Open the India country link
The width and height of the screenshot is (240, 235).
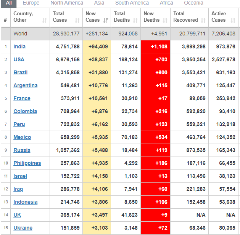[x=19, y=46]
